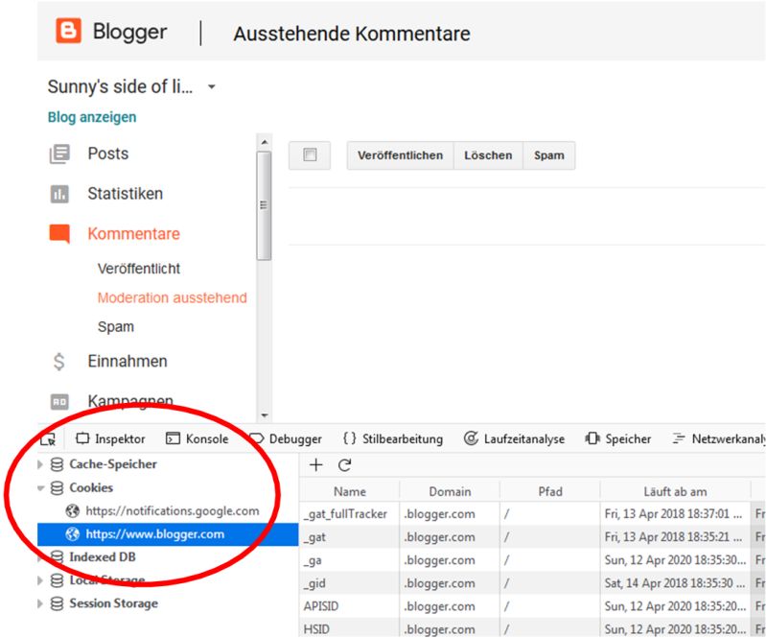Click the Blogger logo icon
The width and height of the screenshot is (766, 638).
click(68, 31)
